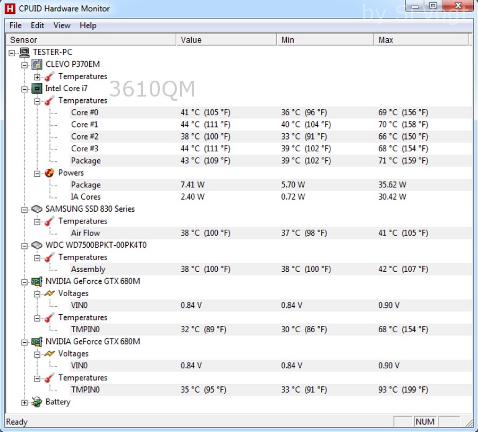This screenshot has height=432, width=478.
Task: Click the window resize grip corner
Action: (468, 422)
